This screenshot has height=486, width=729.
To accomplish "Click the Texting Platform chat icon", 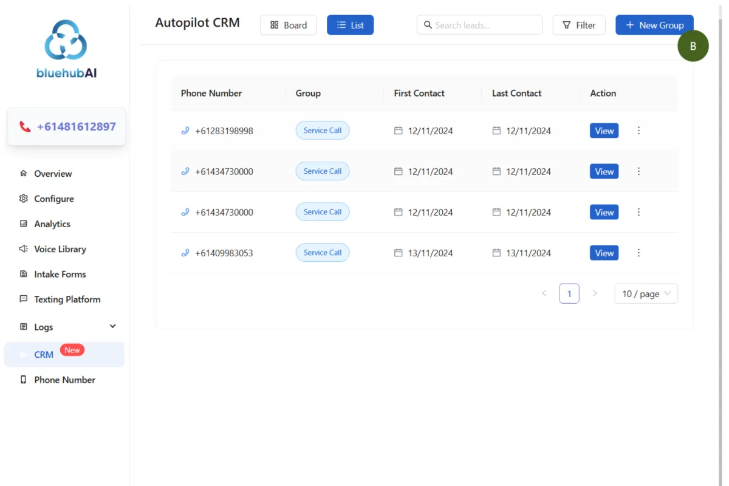I will point(24,299).
